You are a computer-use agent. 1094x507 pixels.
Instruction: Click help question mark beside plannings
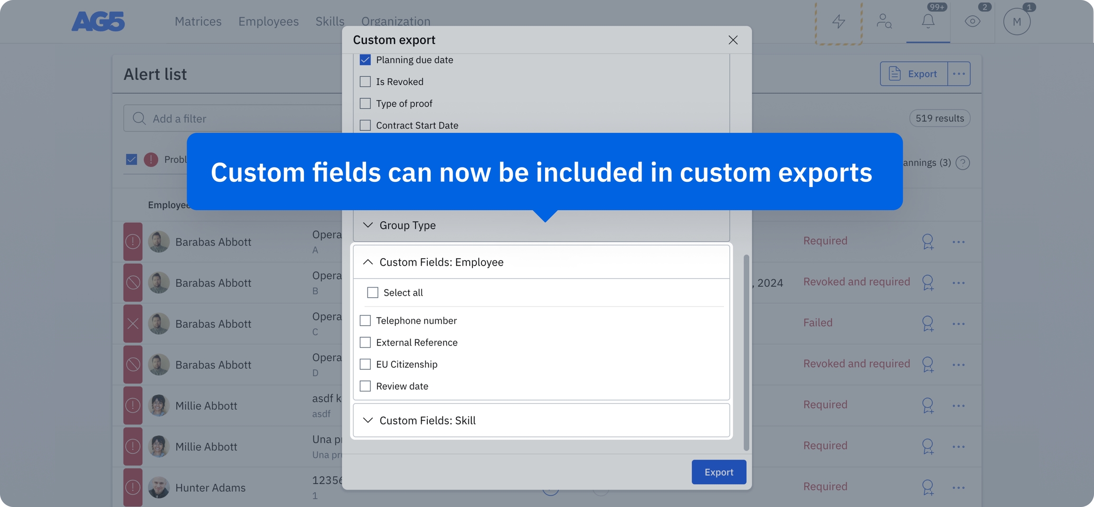[x=962, y=163]
